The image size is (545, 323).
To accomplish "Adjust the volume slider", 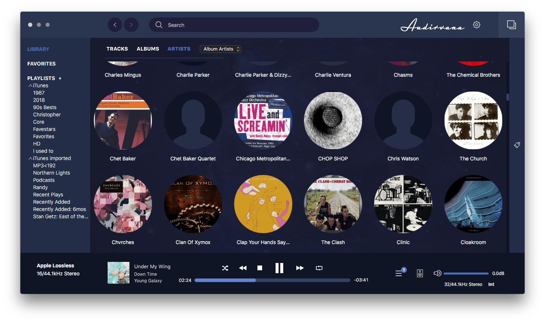I will click(x=466, y=273).
